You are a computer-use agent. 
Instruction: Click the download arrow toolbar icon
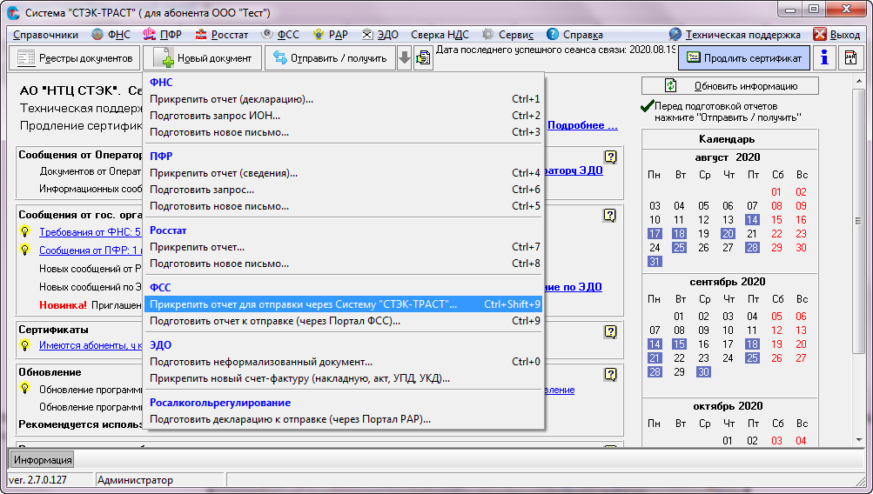click(405, 58)
